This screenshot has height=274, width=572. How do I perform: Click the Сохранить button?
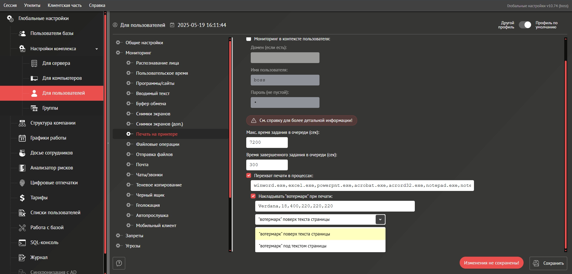tap(548, 263)
